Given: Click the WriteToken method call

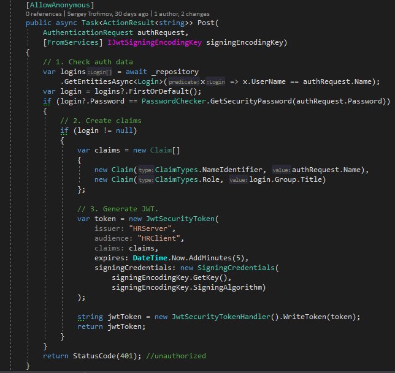Looking at the screenshot, I should tap(304, 317).
